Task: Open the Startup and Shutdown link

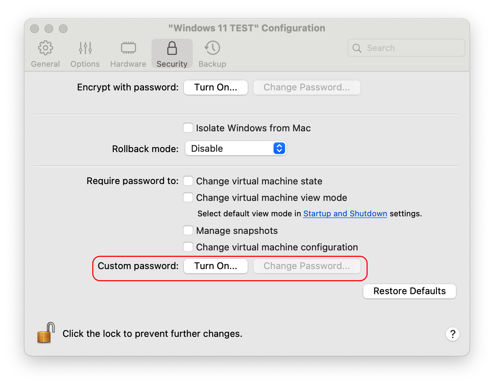Action: click(345, 214)
